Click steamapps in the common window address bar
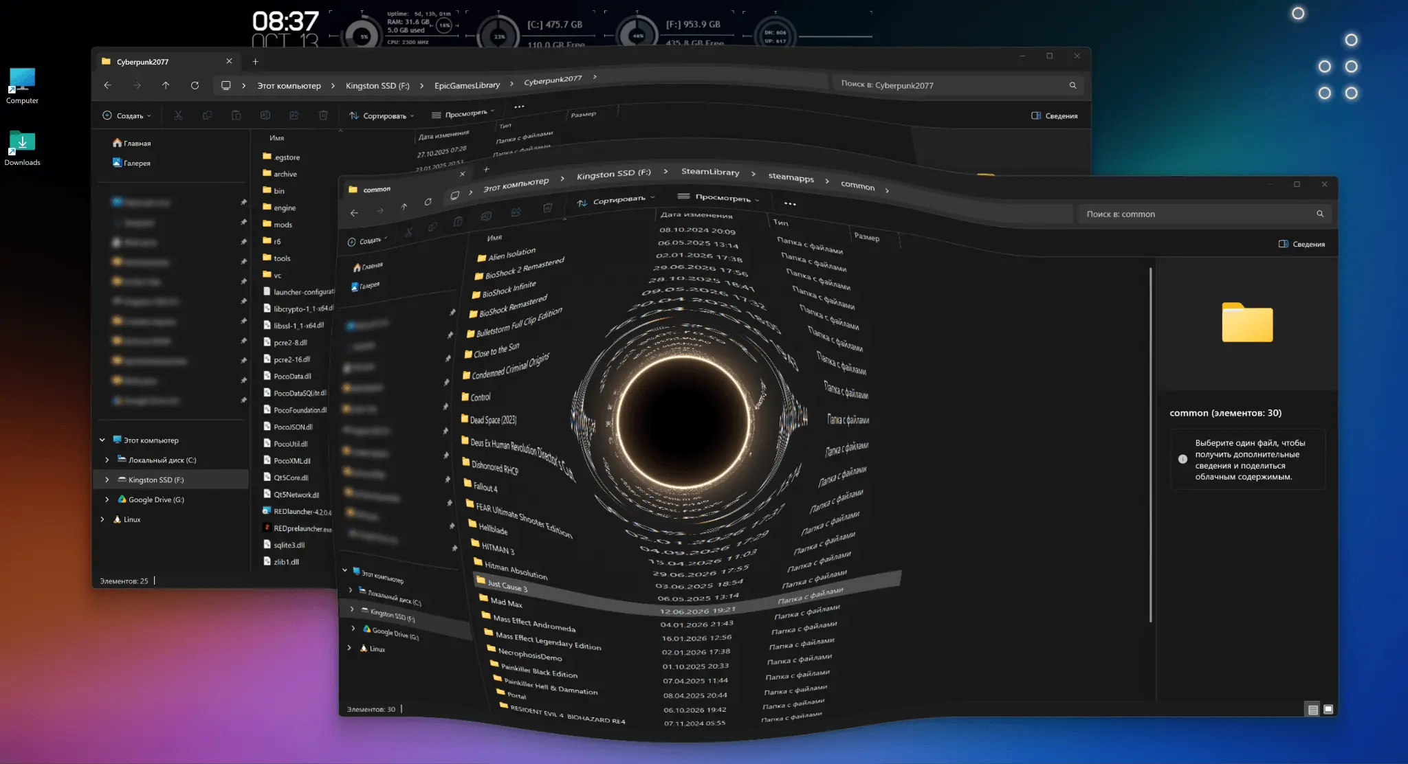The width and height of the screenshot is (1408, 764). (791, 177)
